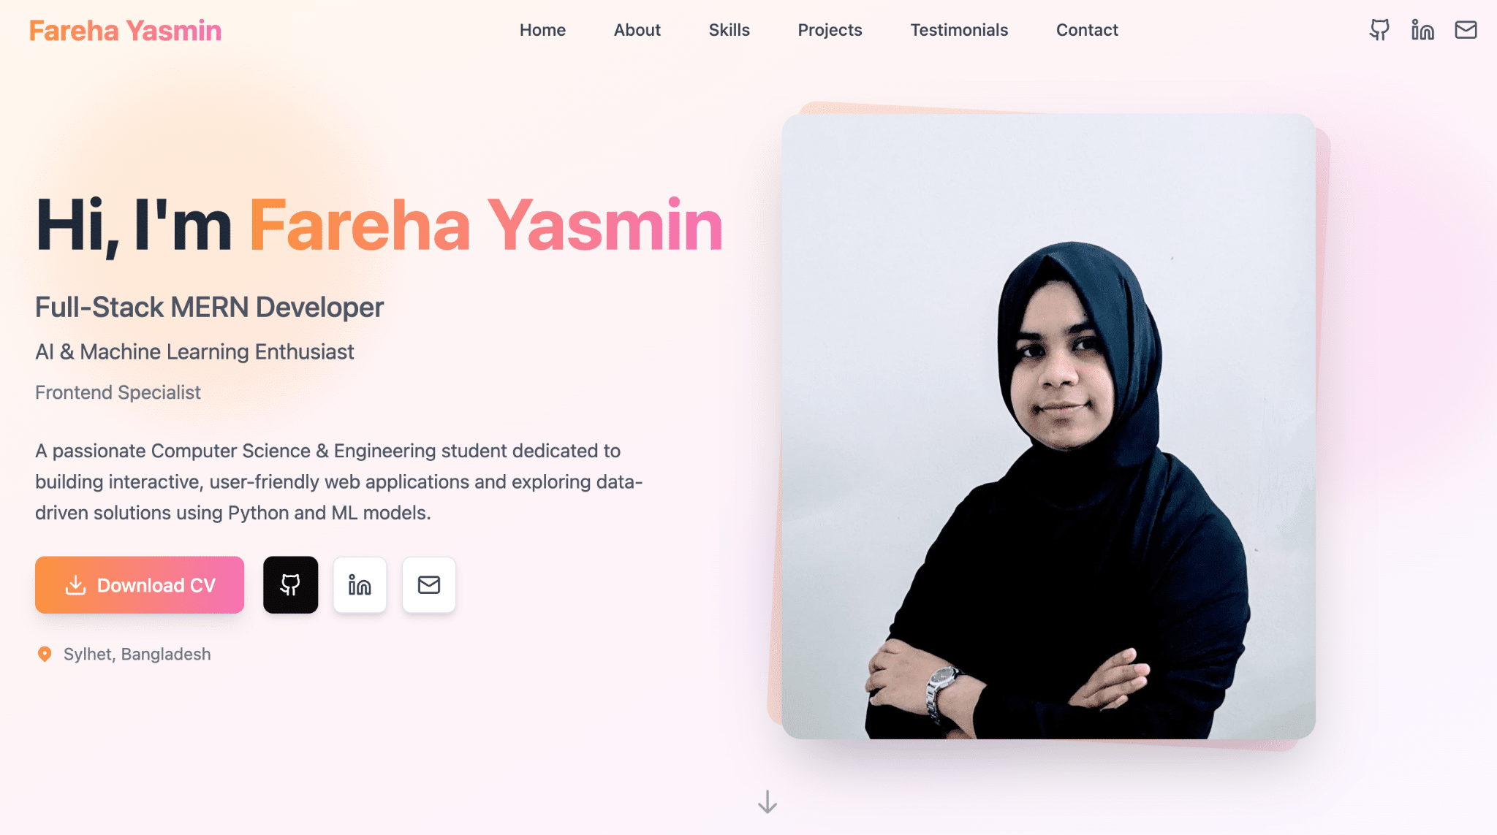
Task: Click the mail envelope icon in header
Action: pos(1466,30)
